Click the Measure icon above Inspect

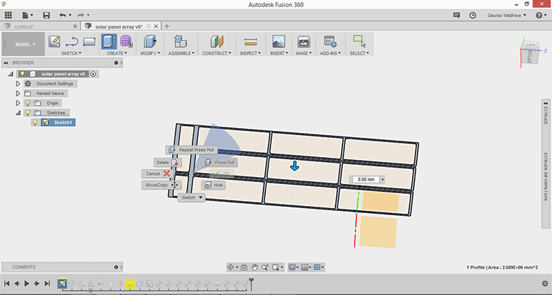[x=250, y=41]
